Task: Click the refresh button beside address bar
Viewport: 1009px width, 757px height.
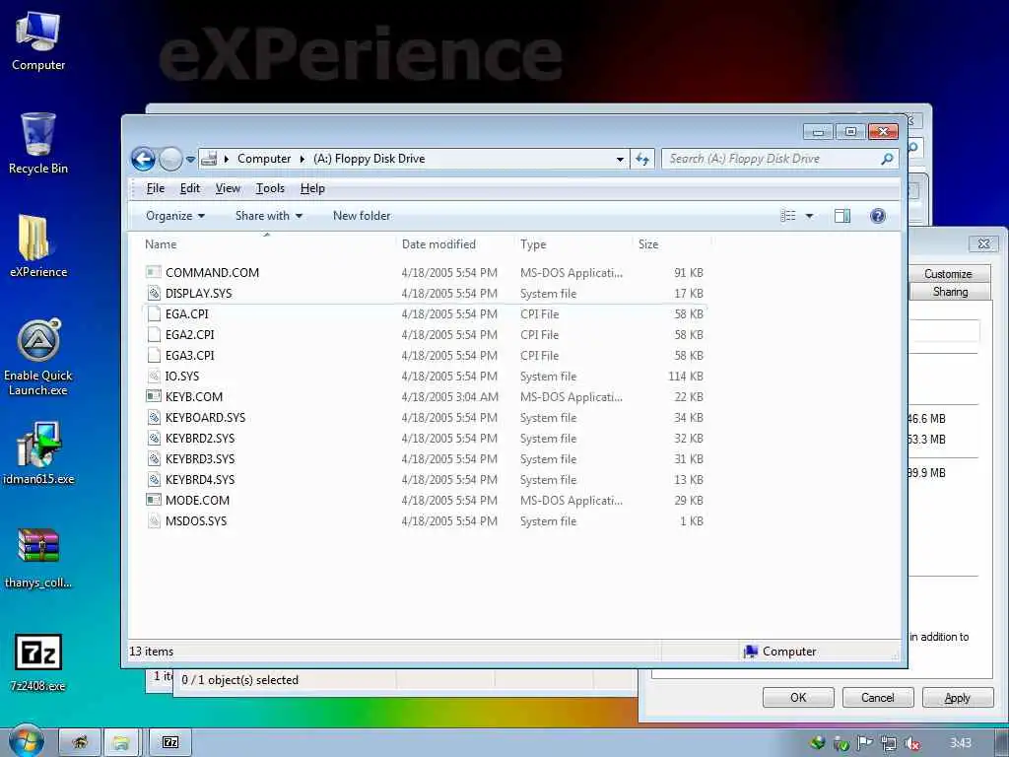Action: (642, 159)
